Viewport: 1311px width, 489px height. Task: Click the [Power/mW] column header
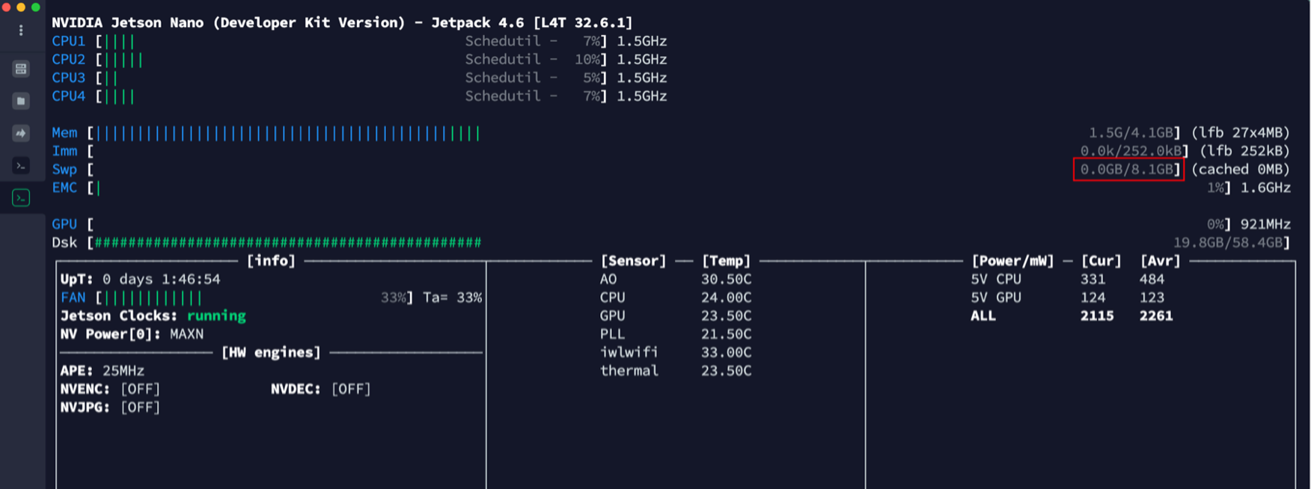[1012, 261]
